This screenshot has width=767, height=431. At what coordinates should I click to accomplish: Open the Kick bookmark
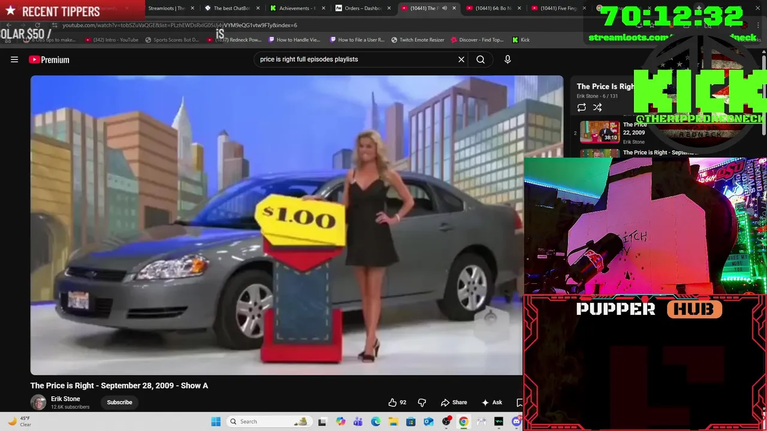click(521, 40)
